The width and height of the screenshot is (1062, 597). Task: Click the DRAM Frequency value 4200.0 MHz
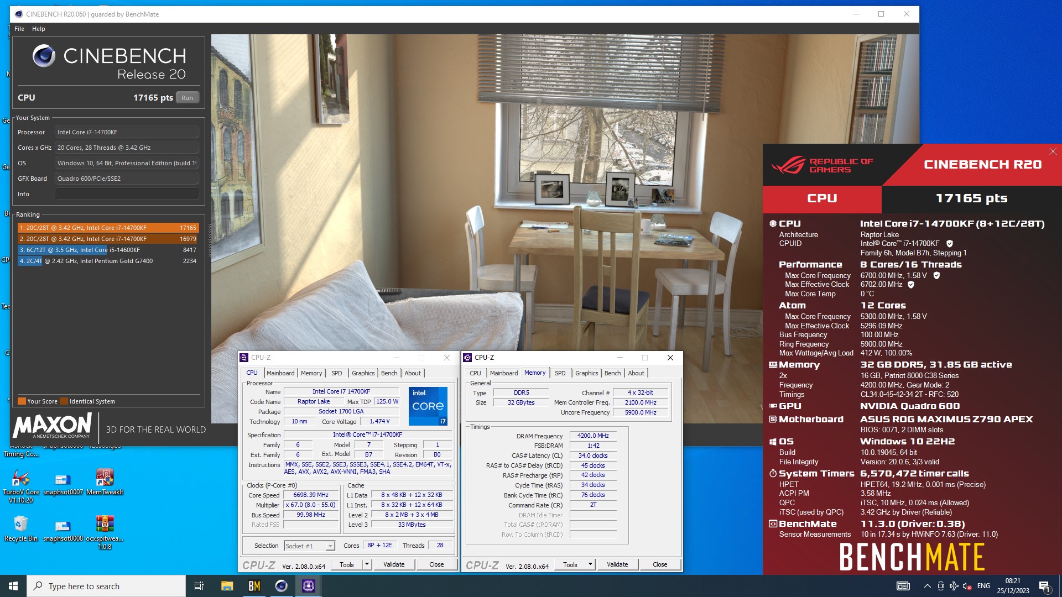(x=593, y=436)
